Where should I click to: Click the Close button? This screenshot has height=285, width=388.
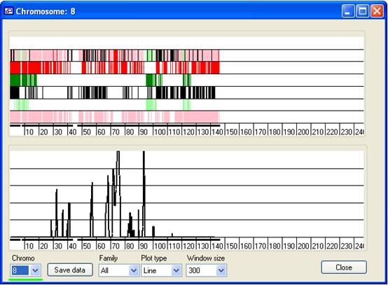tap(344, 267)
